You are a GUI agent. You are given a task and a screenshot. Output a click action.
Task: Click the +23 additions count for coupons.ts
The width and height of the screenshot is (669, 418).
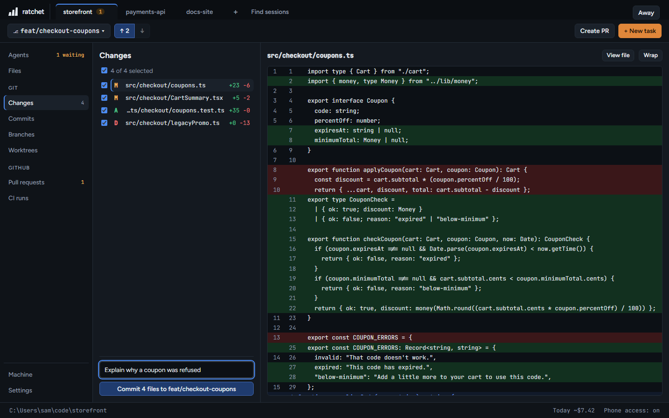click(x=234, y=85)
